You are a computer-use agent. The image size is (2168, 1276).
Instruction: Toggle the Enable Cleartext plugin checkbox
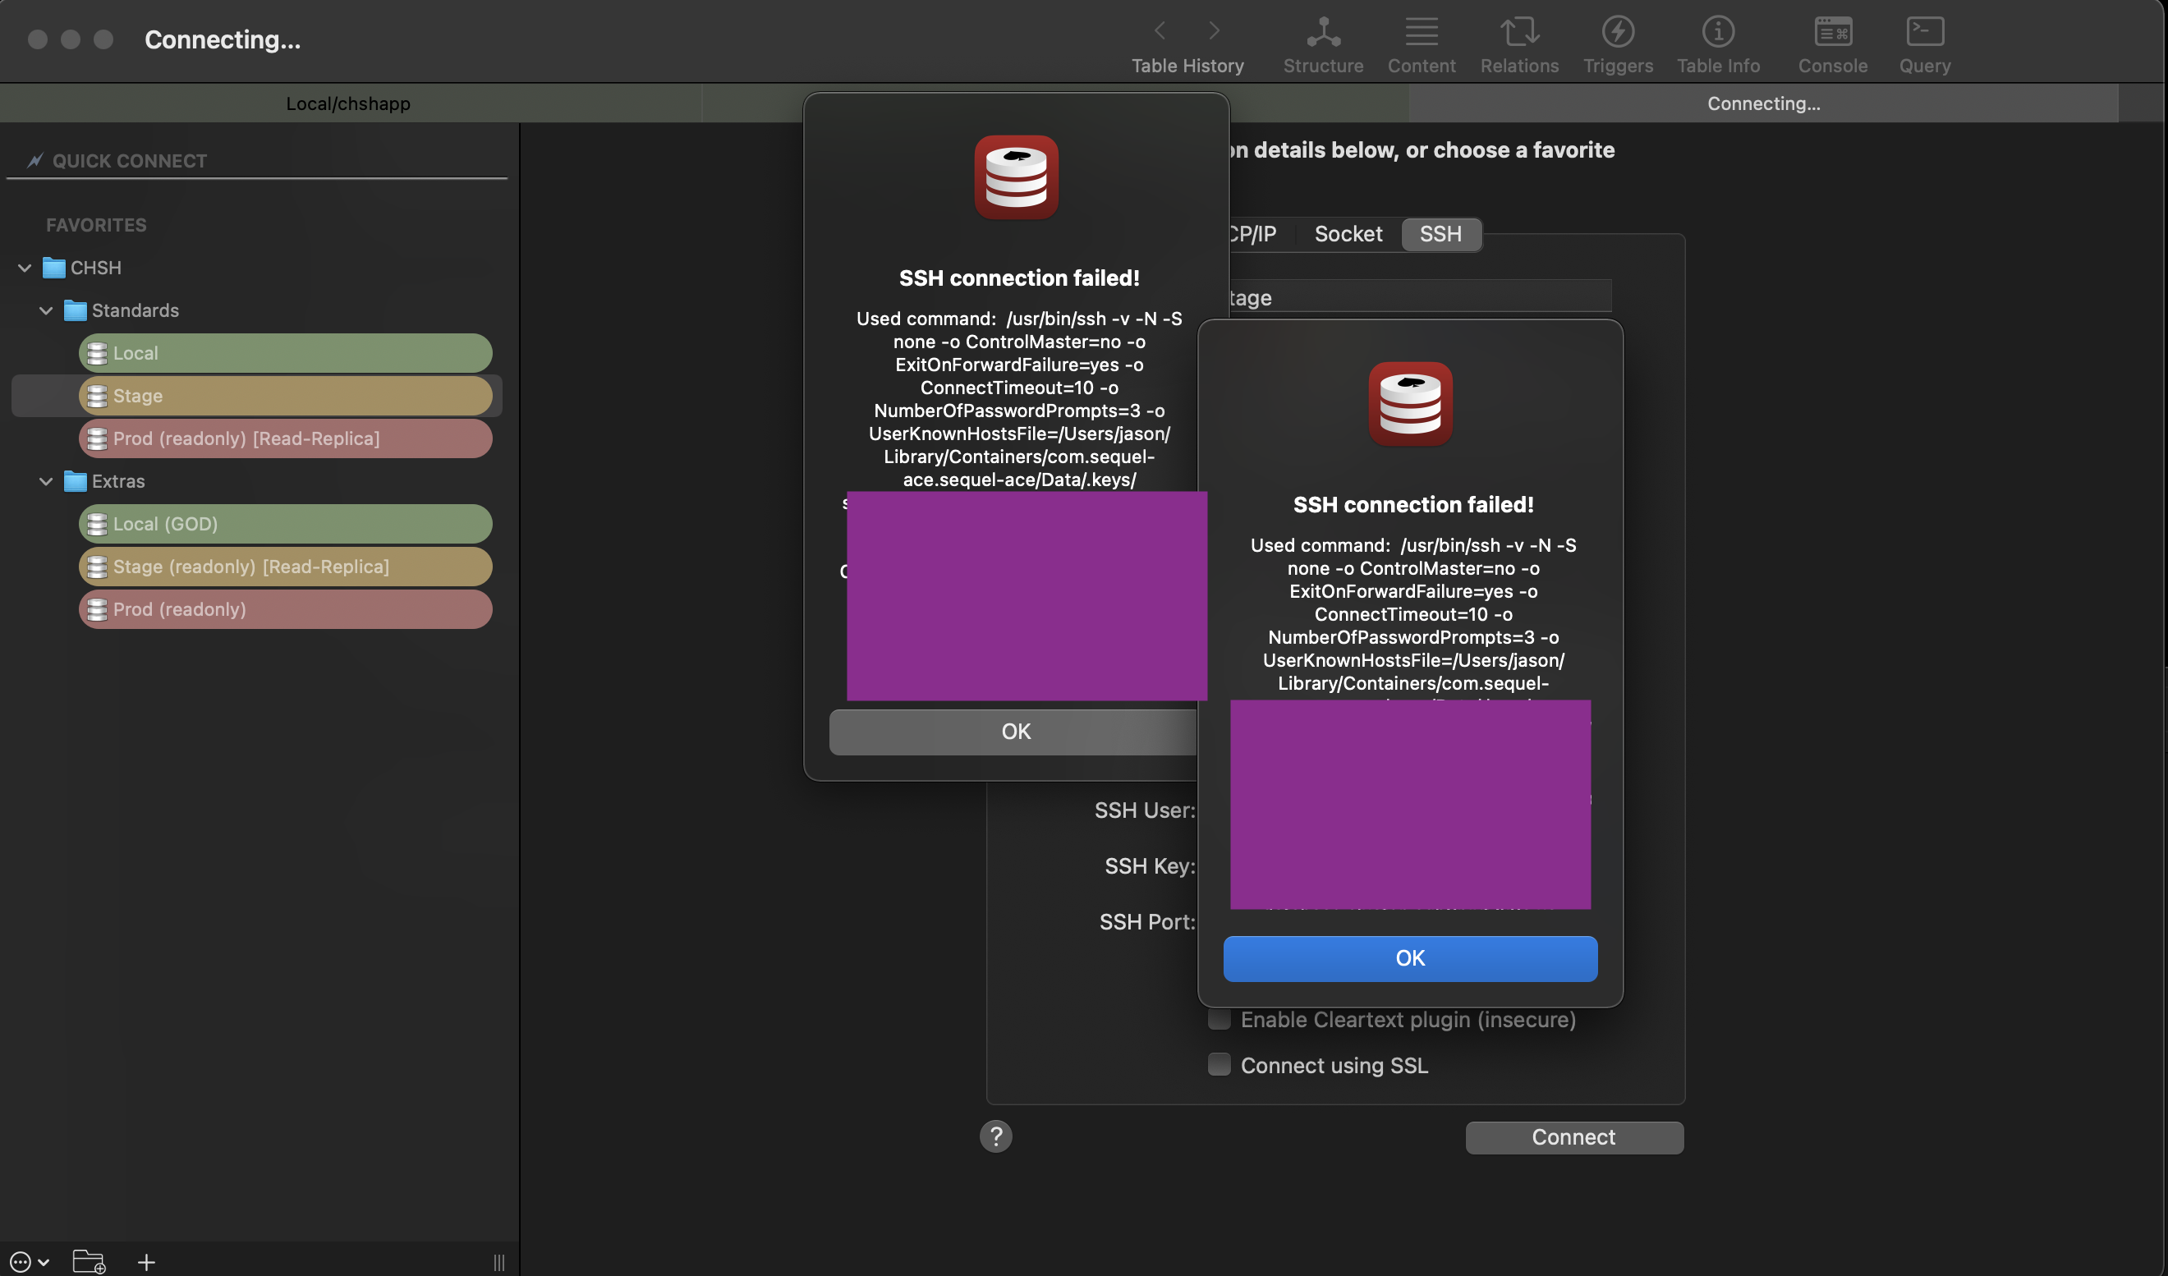coord(1219,1020)
